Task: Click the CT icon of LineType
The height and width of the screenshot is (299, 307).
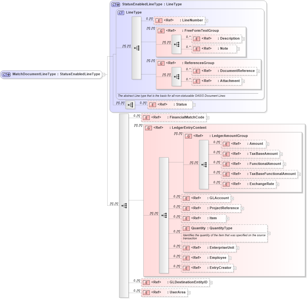Action: click(x=120, y=13)
